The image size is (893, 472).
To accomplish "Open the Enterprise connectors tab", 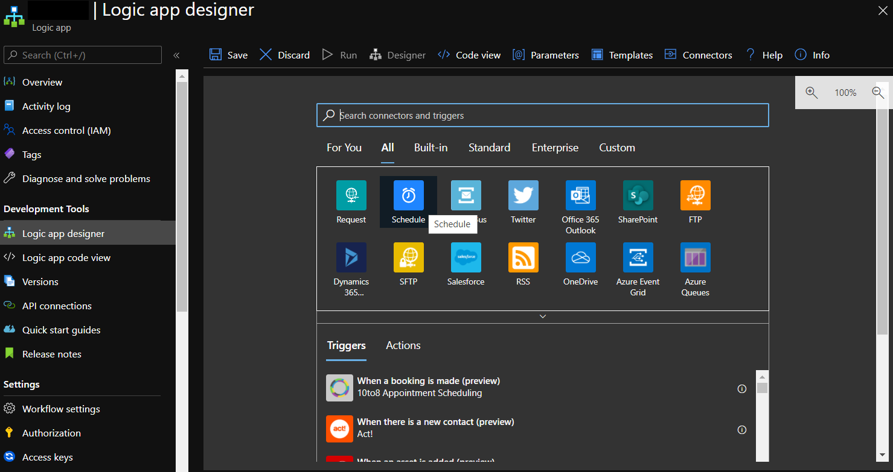I will point(555,148).
